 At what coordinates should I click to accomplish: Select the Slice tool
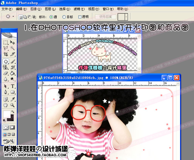13,54
